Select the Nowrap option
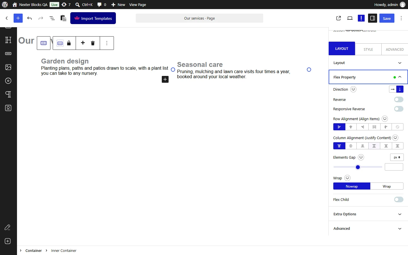 352,186
